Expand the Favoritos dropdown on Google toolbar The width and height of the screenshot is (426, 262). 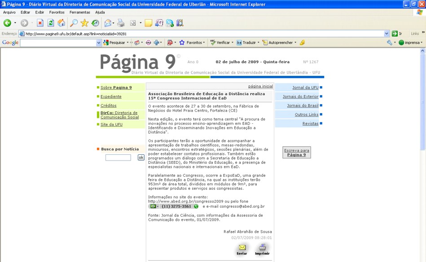click(204, 43)
